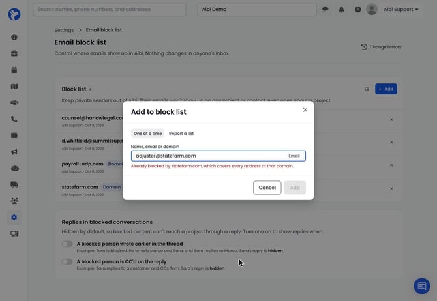Open the phone icon in sidebar
This screenshot has height=301, width=437.
[14, 119]
